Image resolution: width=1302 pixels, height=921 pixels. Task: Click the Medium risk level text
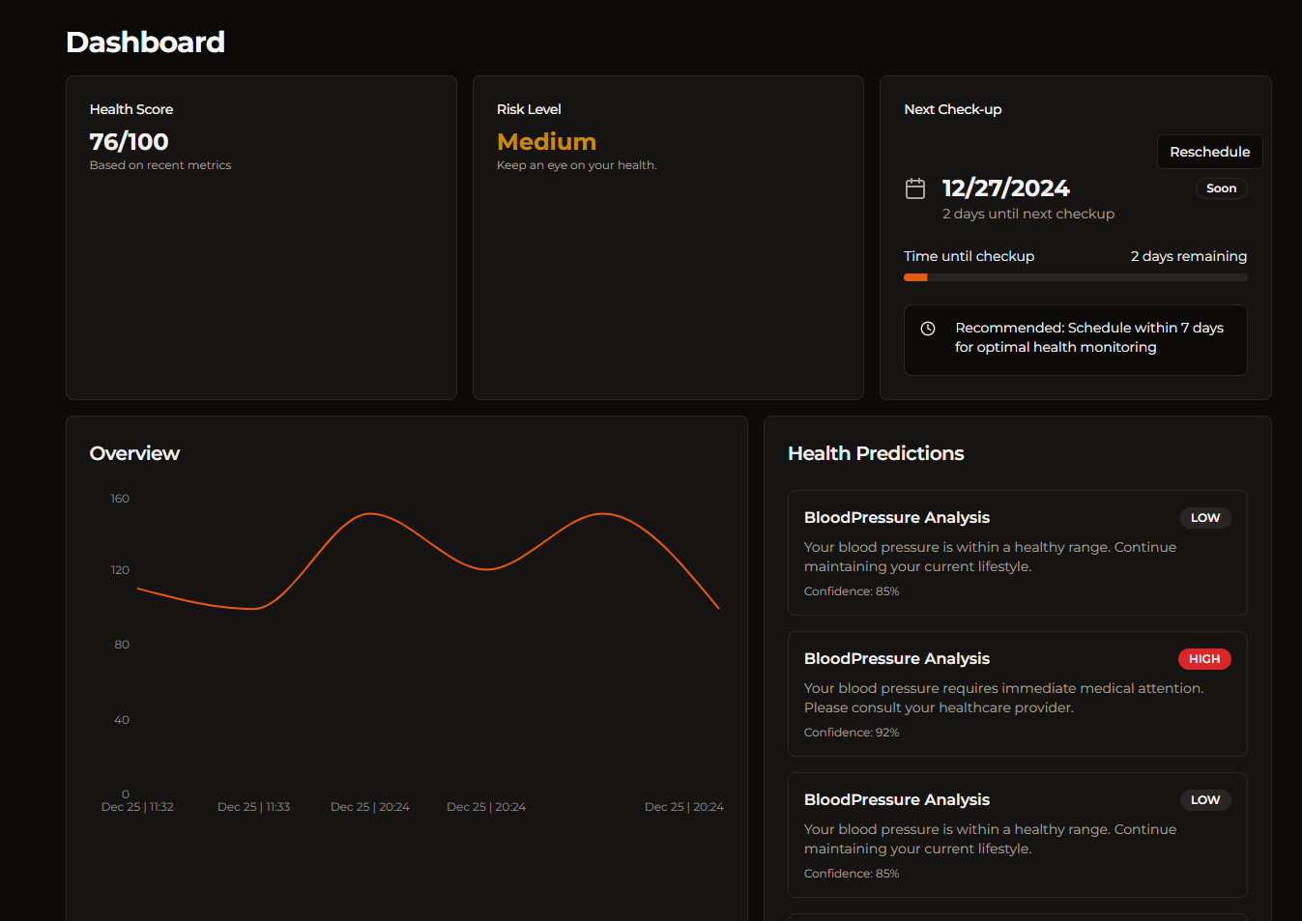pos(546,142)
